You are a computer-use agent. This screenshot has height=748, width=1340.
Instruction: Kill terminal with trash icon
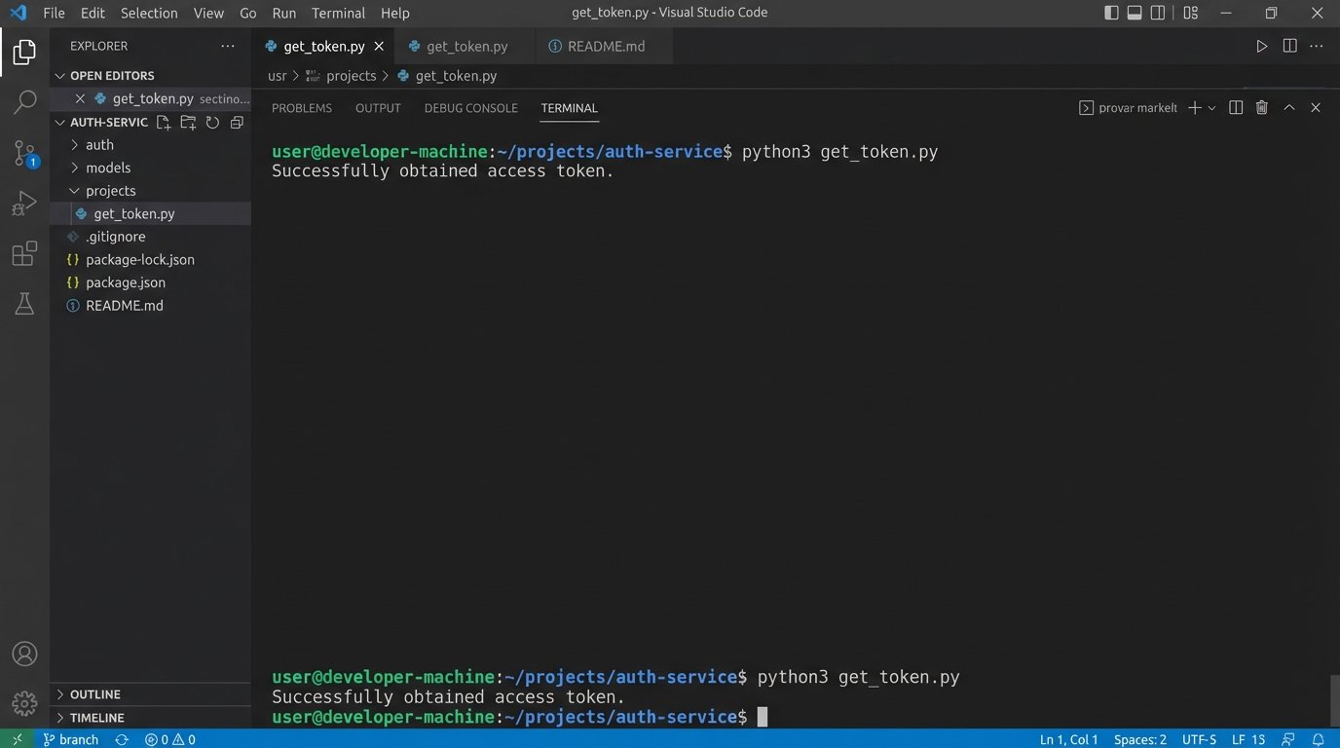point(1262,108)
